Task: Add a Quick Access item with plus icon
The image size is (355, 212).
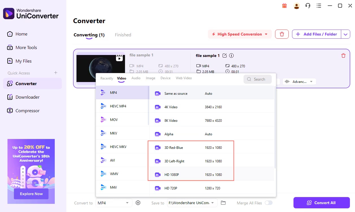Action: click(x=56, y=73)
